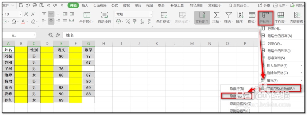Switch to the 公式 tab
Image resolution: width=307 pixels, height=115 pixels.
click(115, 6)
